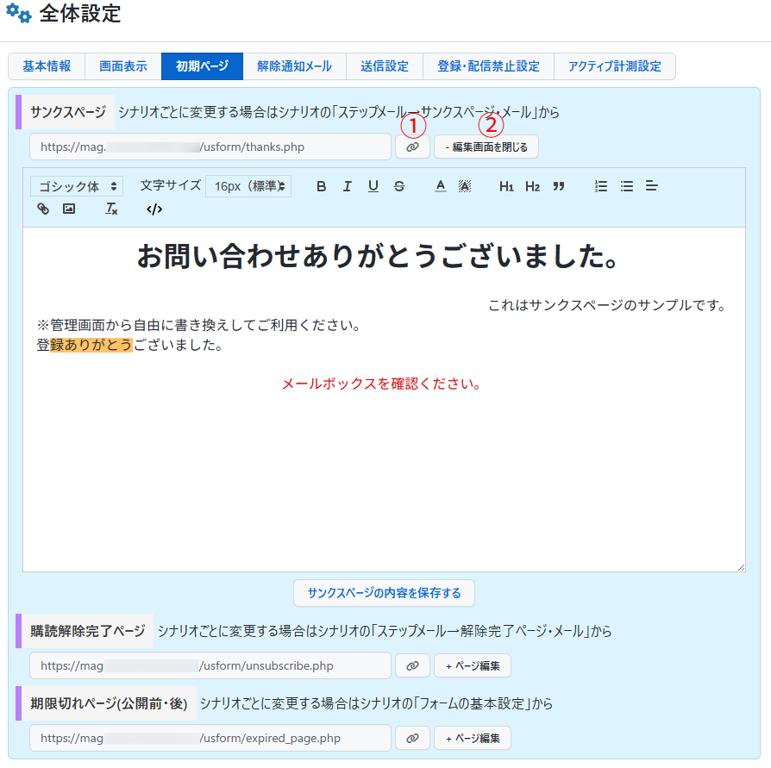Screen dimensions: 771x768
Task: Open the 送信設定 tab
Action: (x=385, y=66)
